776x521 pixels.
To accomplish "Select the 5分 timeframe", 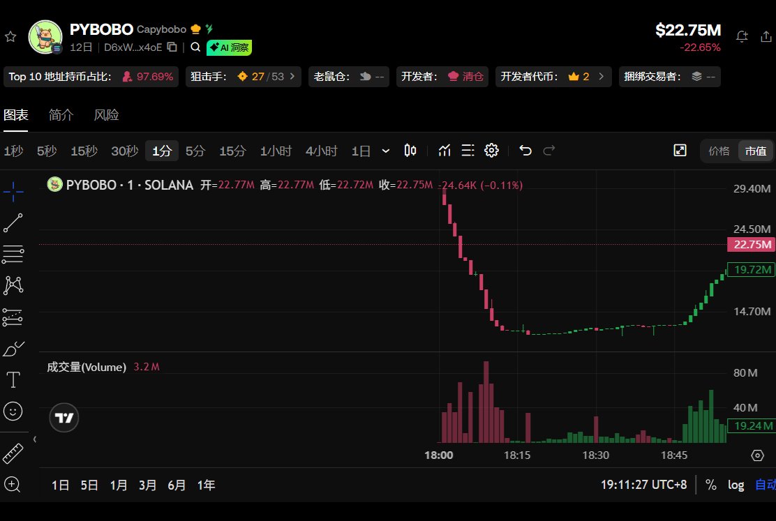I will [x=195, y=151].
